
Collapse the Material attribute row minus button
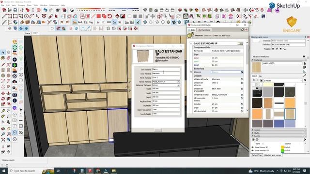tap(191, 72)
